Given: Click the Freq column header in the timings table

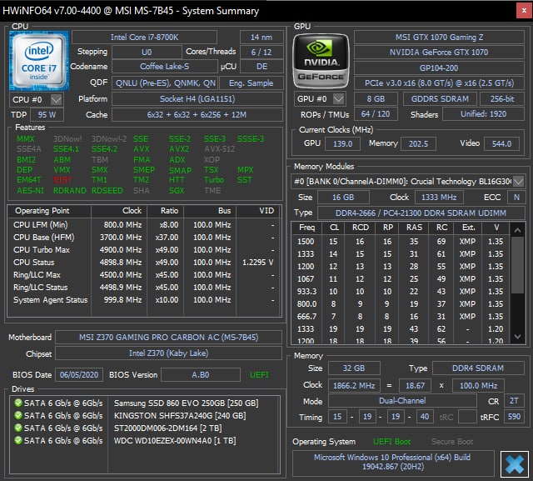Looking at the screenshot, I should pos(307,228).
